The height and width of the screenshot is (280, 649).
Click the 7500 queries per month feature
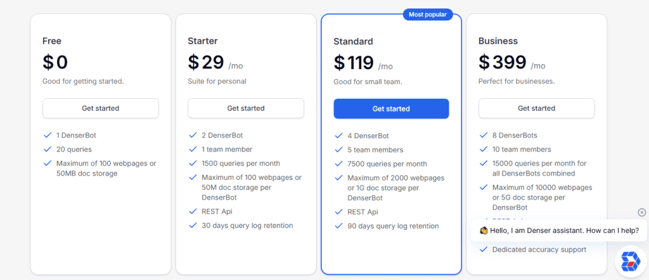tap(387, 164)
